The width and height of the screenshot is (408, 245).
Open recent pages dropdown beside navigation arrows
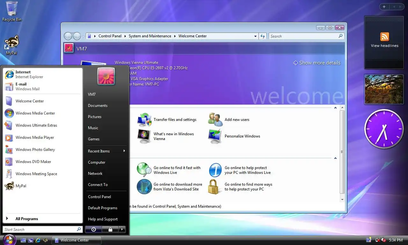(x=83, y=36)
